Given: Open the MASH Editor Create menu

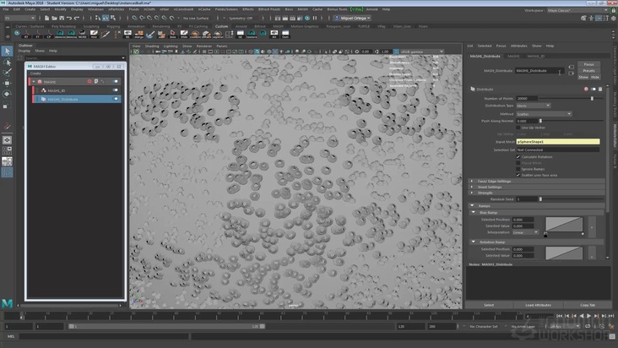Looking at the screenshot, I should pyautogui.click(x=35, y=73).
